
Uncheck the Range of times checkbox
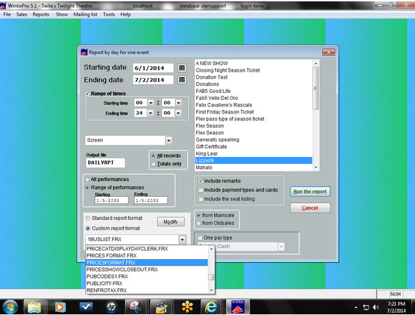88,94
